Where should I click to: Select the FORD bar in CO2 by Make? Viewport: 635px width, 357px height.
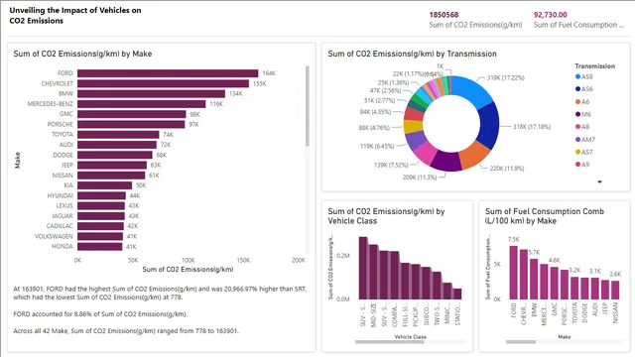[x=168, y=73]
